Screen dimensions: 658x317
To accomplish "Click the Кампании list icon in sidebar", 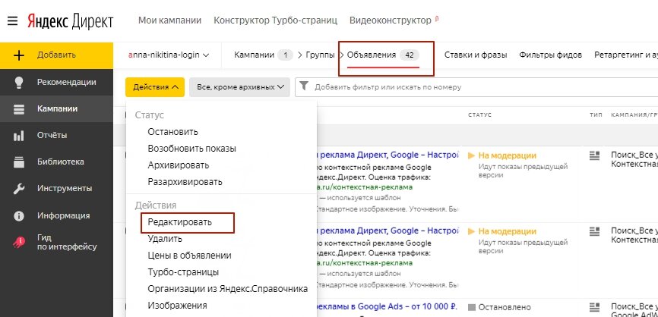I will coord(19,109).
